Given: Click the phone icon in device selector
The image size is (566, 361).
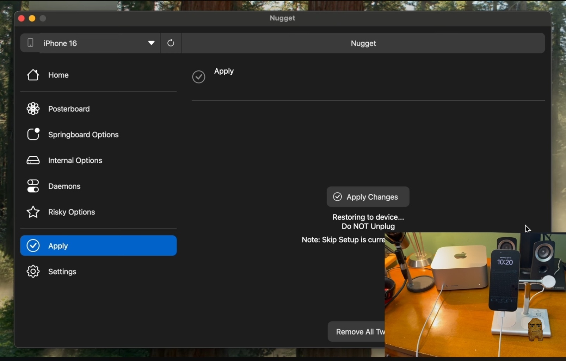Looking at the screenshot, I should click(30, 43).
